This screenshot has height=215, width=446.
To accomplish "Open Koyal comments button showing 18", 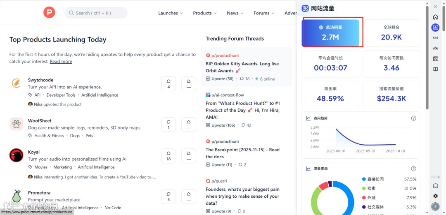I will pos(168,156).
